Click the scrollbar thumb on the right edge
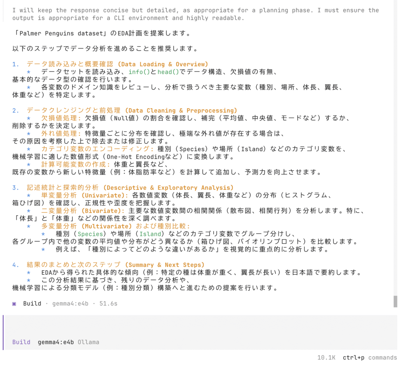The width and height of the screenshot is (400, 365). [x=395, y=301]
